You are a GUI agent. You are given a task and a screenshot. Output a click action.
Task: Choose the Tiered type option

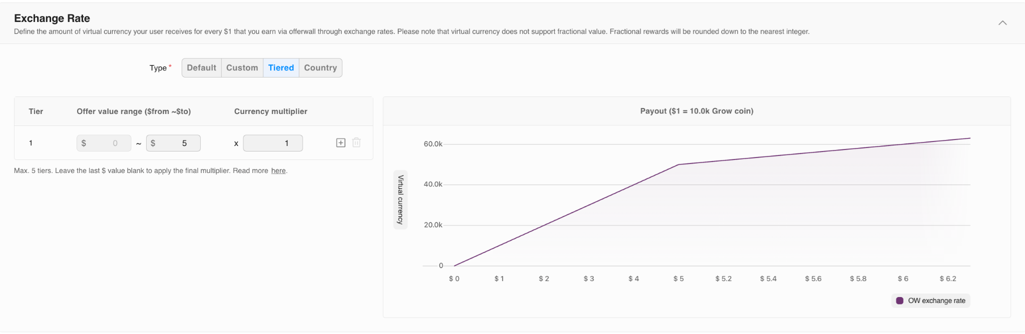(281, 68)
